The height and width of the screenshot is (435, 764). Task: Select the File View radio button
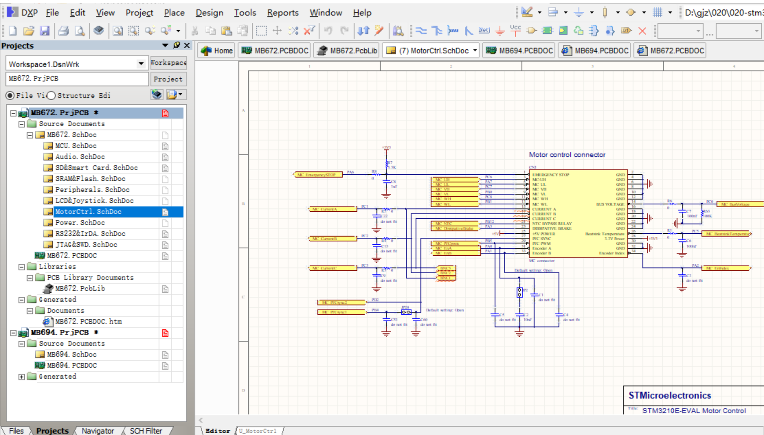10,95
